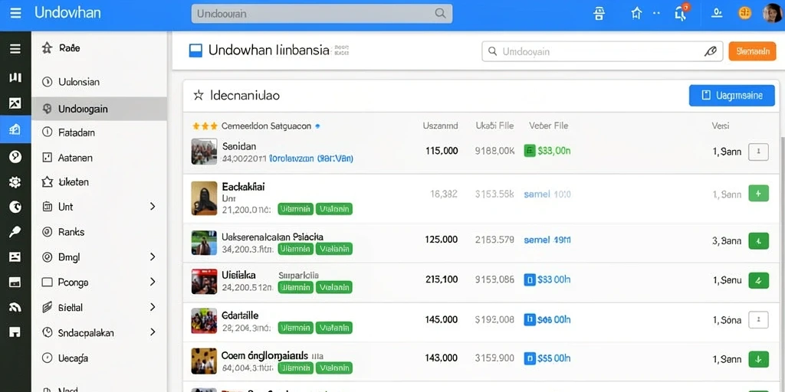Open the notification bell with red badge
The height and width of the screenshot is (392, 785).
point(682,12)
